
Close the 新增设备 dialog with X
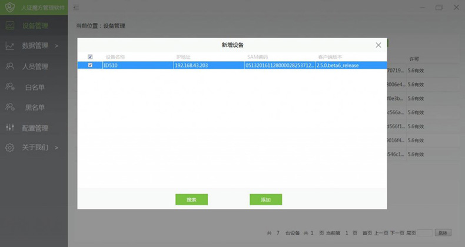click(378, 45)
